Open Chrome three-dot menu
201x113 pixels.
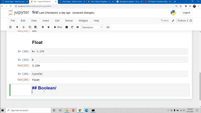[198, 6]
